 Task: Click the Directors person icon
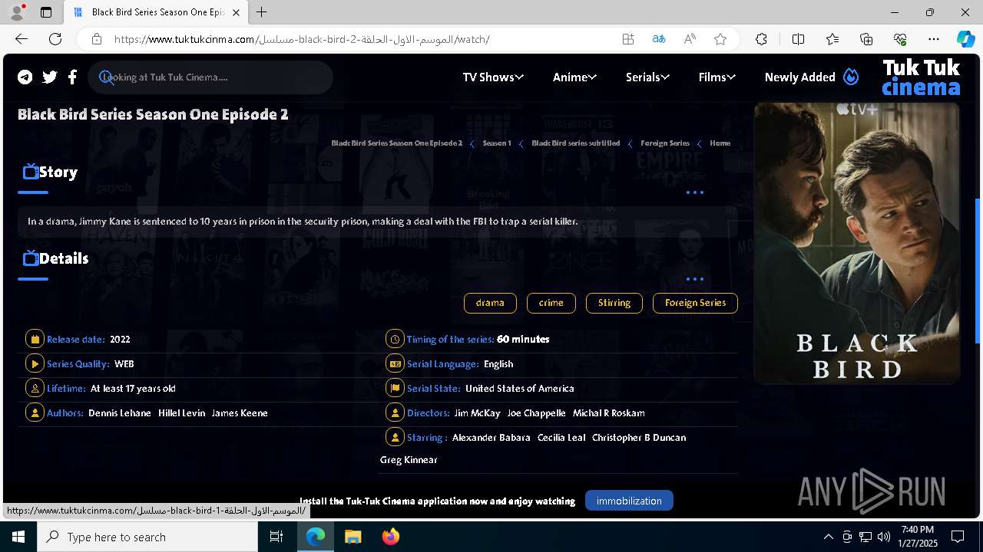point(395,412)
